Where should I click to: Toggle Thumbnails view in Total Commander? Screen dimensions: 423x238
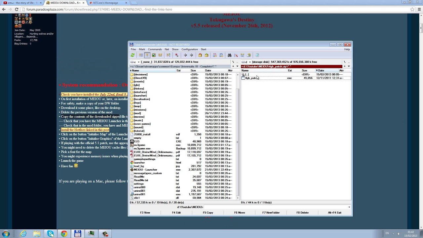click(154, 55)
